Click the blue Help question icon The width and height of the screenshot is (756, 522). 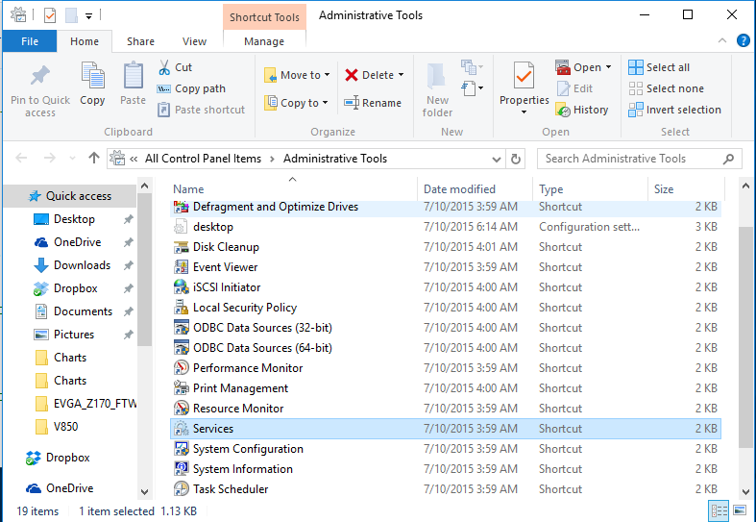pyautogui.click(x=743, y=40)
